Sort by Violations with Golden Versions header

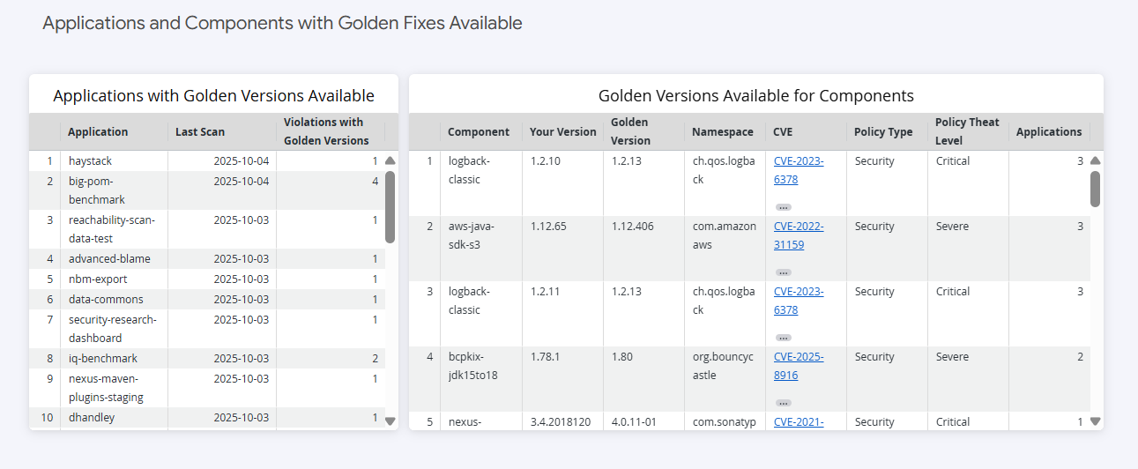coord(325,131)
